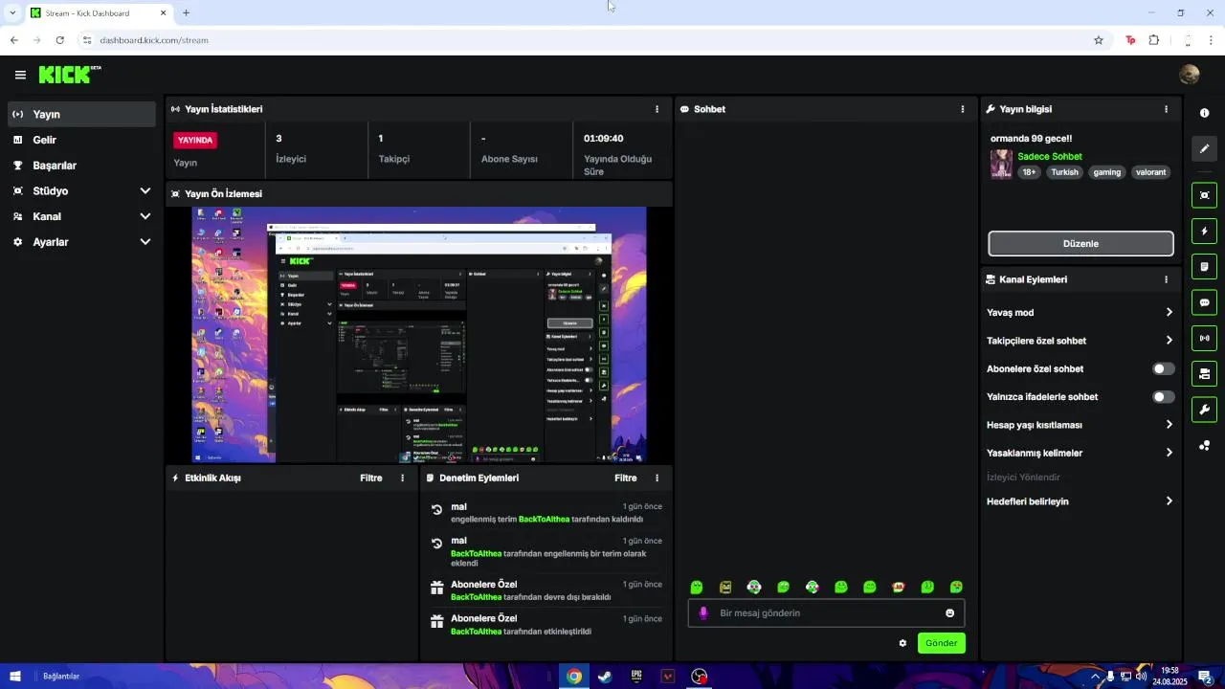Toggle the stream preview widget icon

1204,195
